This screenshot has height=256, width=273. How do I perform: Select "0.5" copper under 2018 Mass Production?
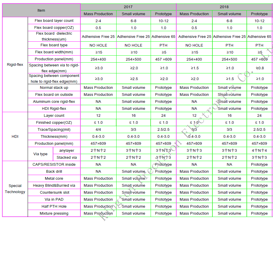point(194,28)
